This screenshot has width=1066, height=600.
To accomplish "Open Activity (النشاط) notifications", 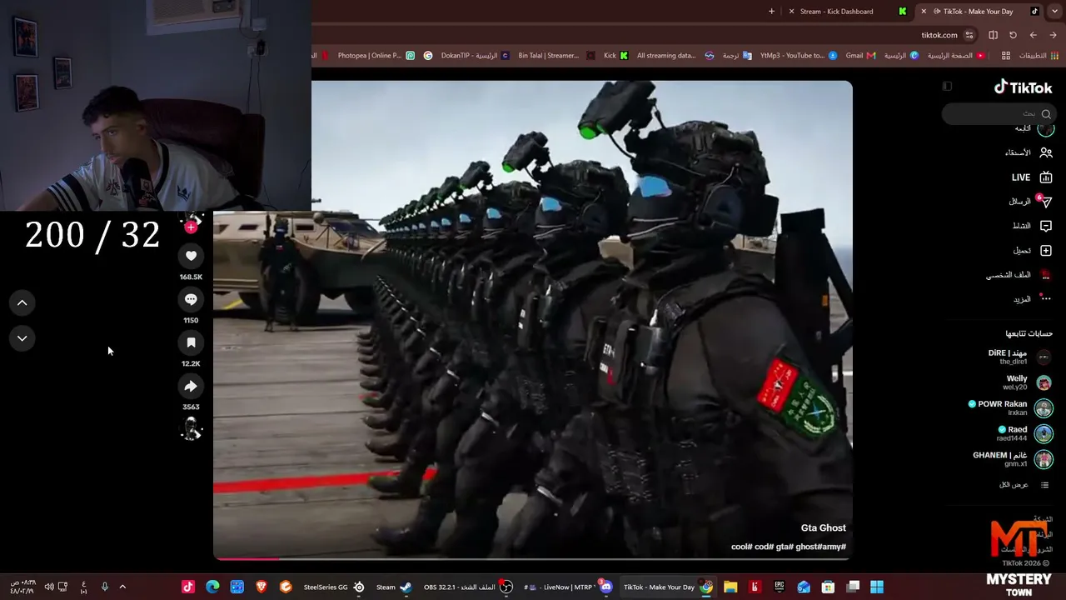I will [x=1031, y=226].
